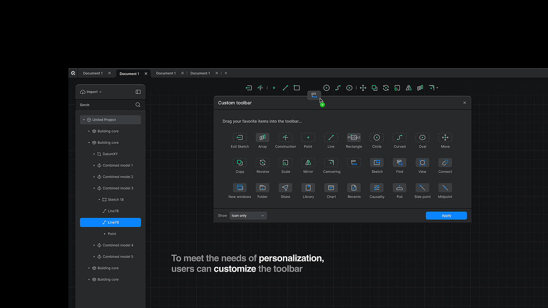Click the Scale icon in Custom toolbar dialog

(x=285, y=163)
